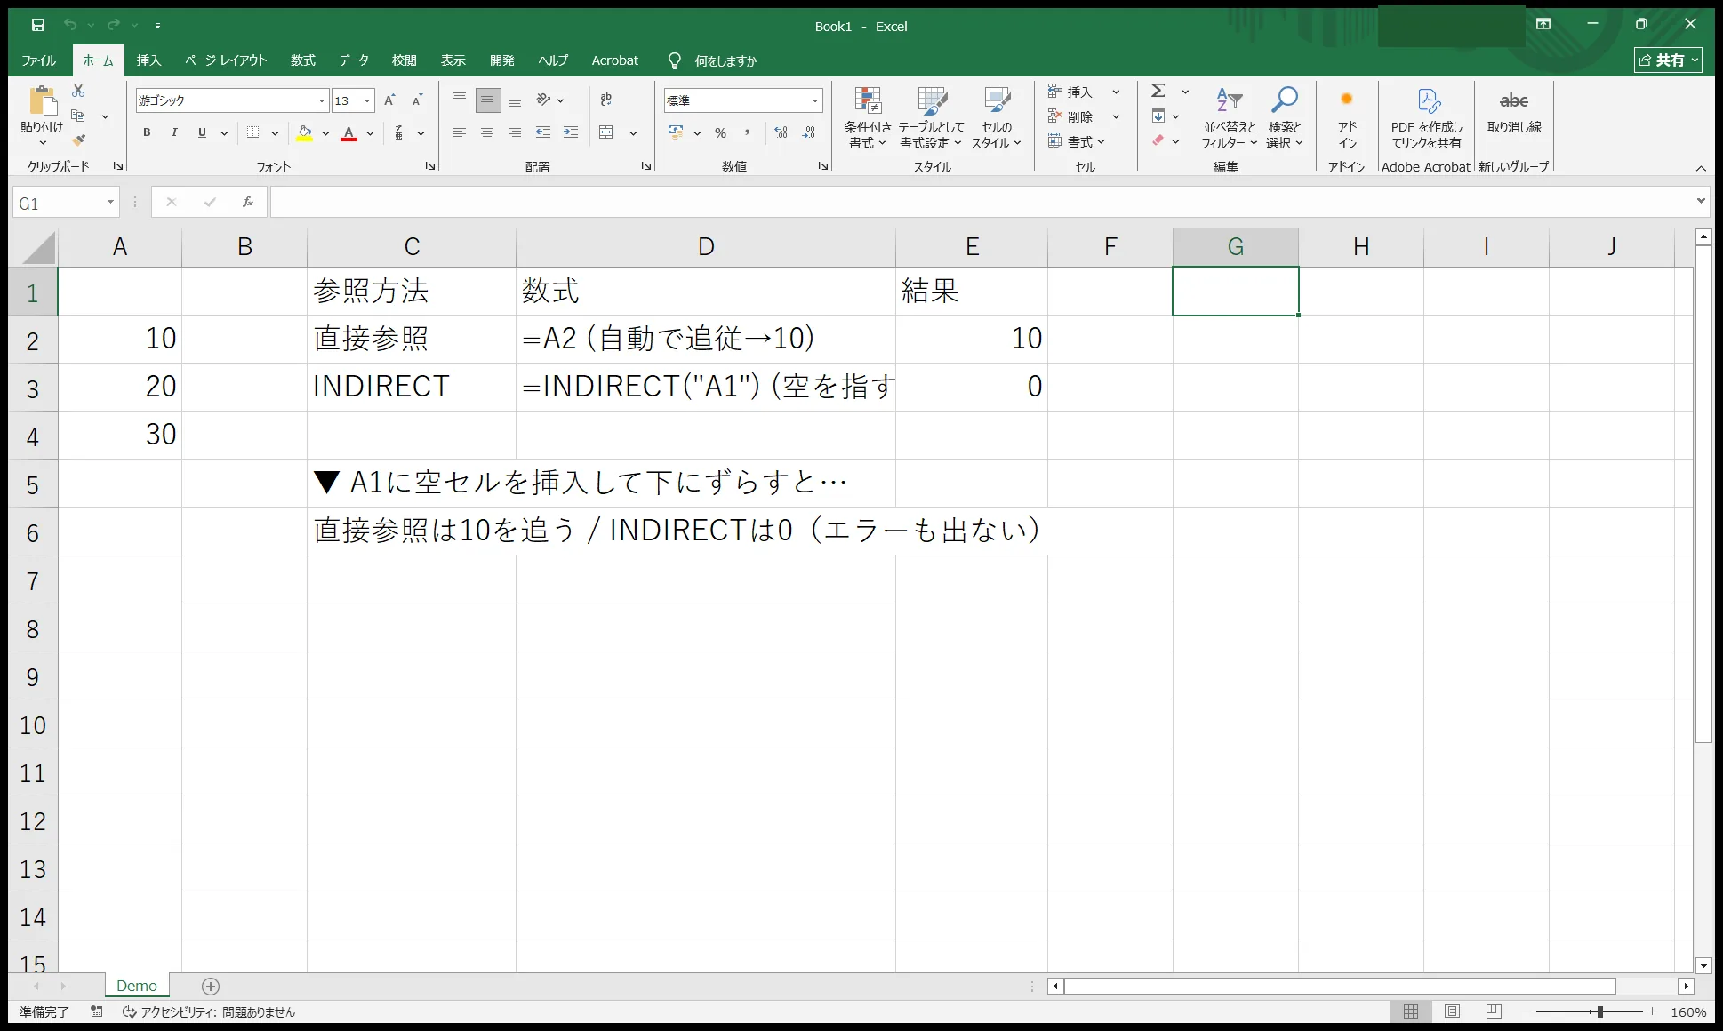This screenshot has width=1723, height=1031.
Task: Click the Save icon in the title bar
Action: [x=37, y=25]
